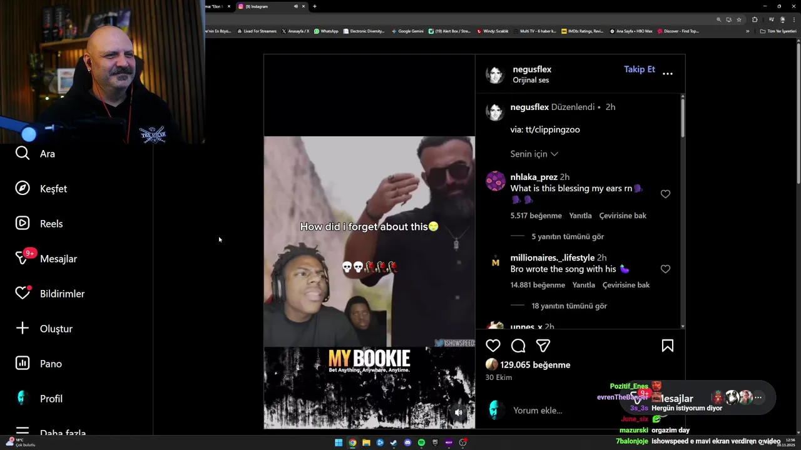The height and width of the screenshot is (450, 801).
Task: Open Tüm Yer İşaretleri bookmarks folder
Action: pos(778,31)
